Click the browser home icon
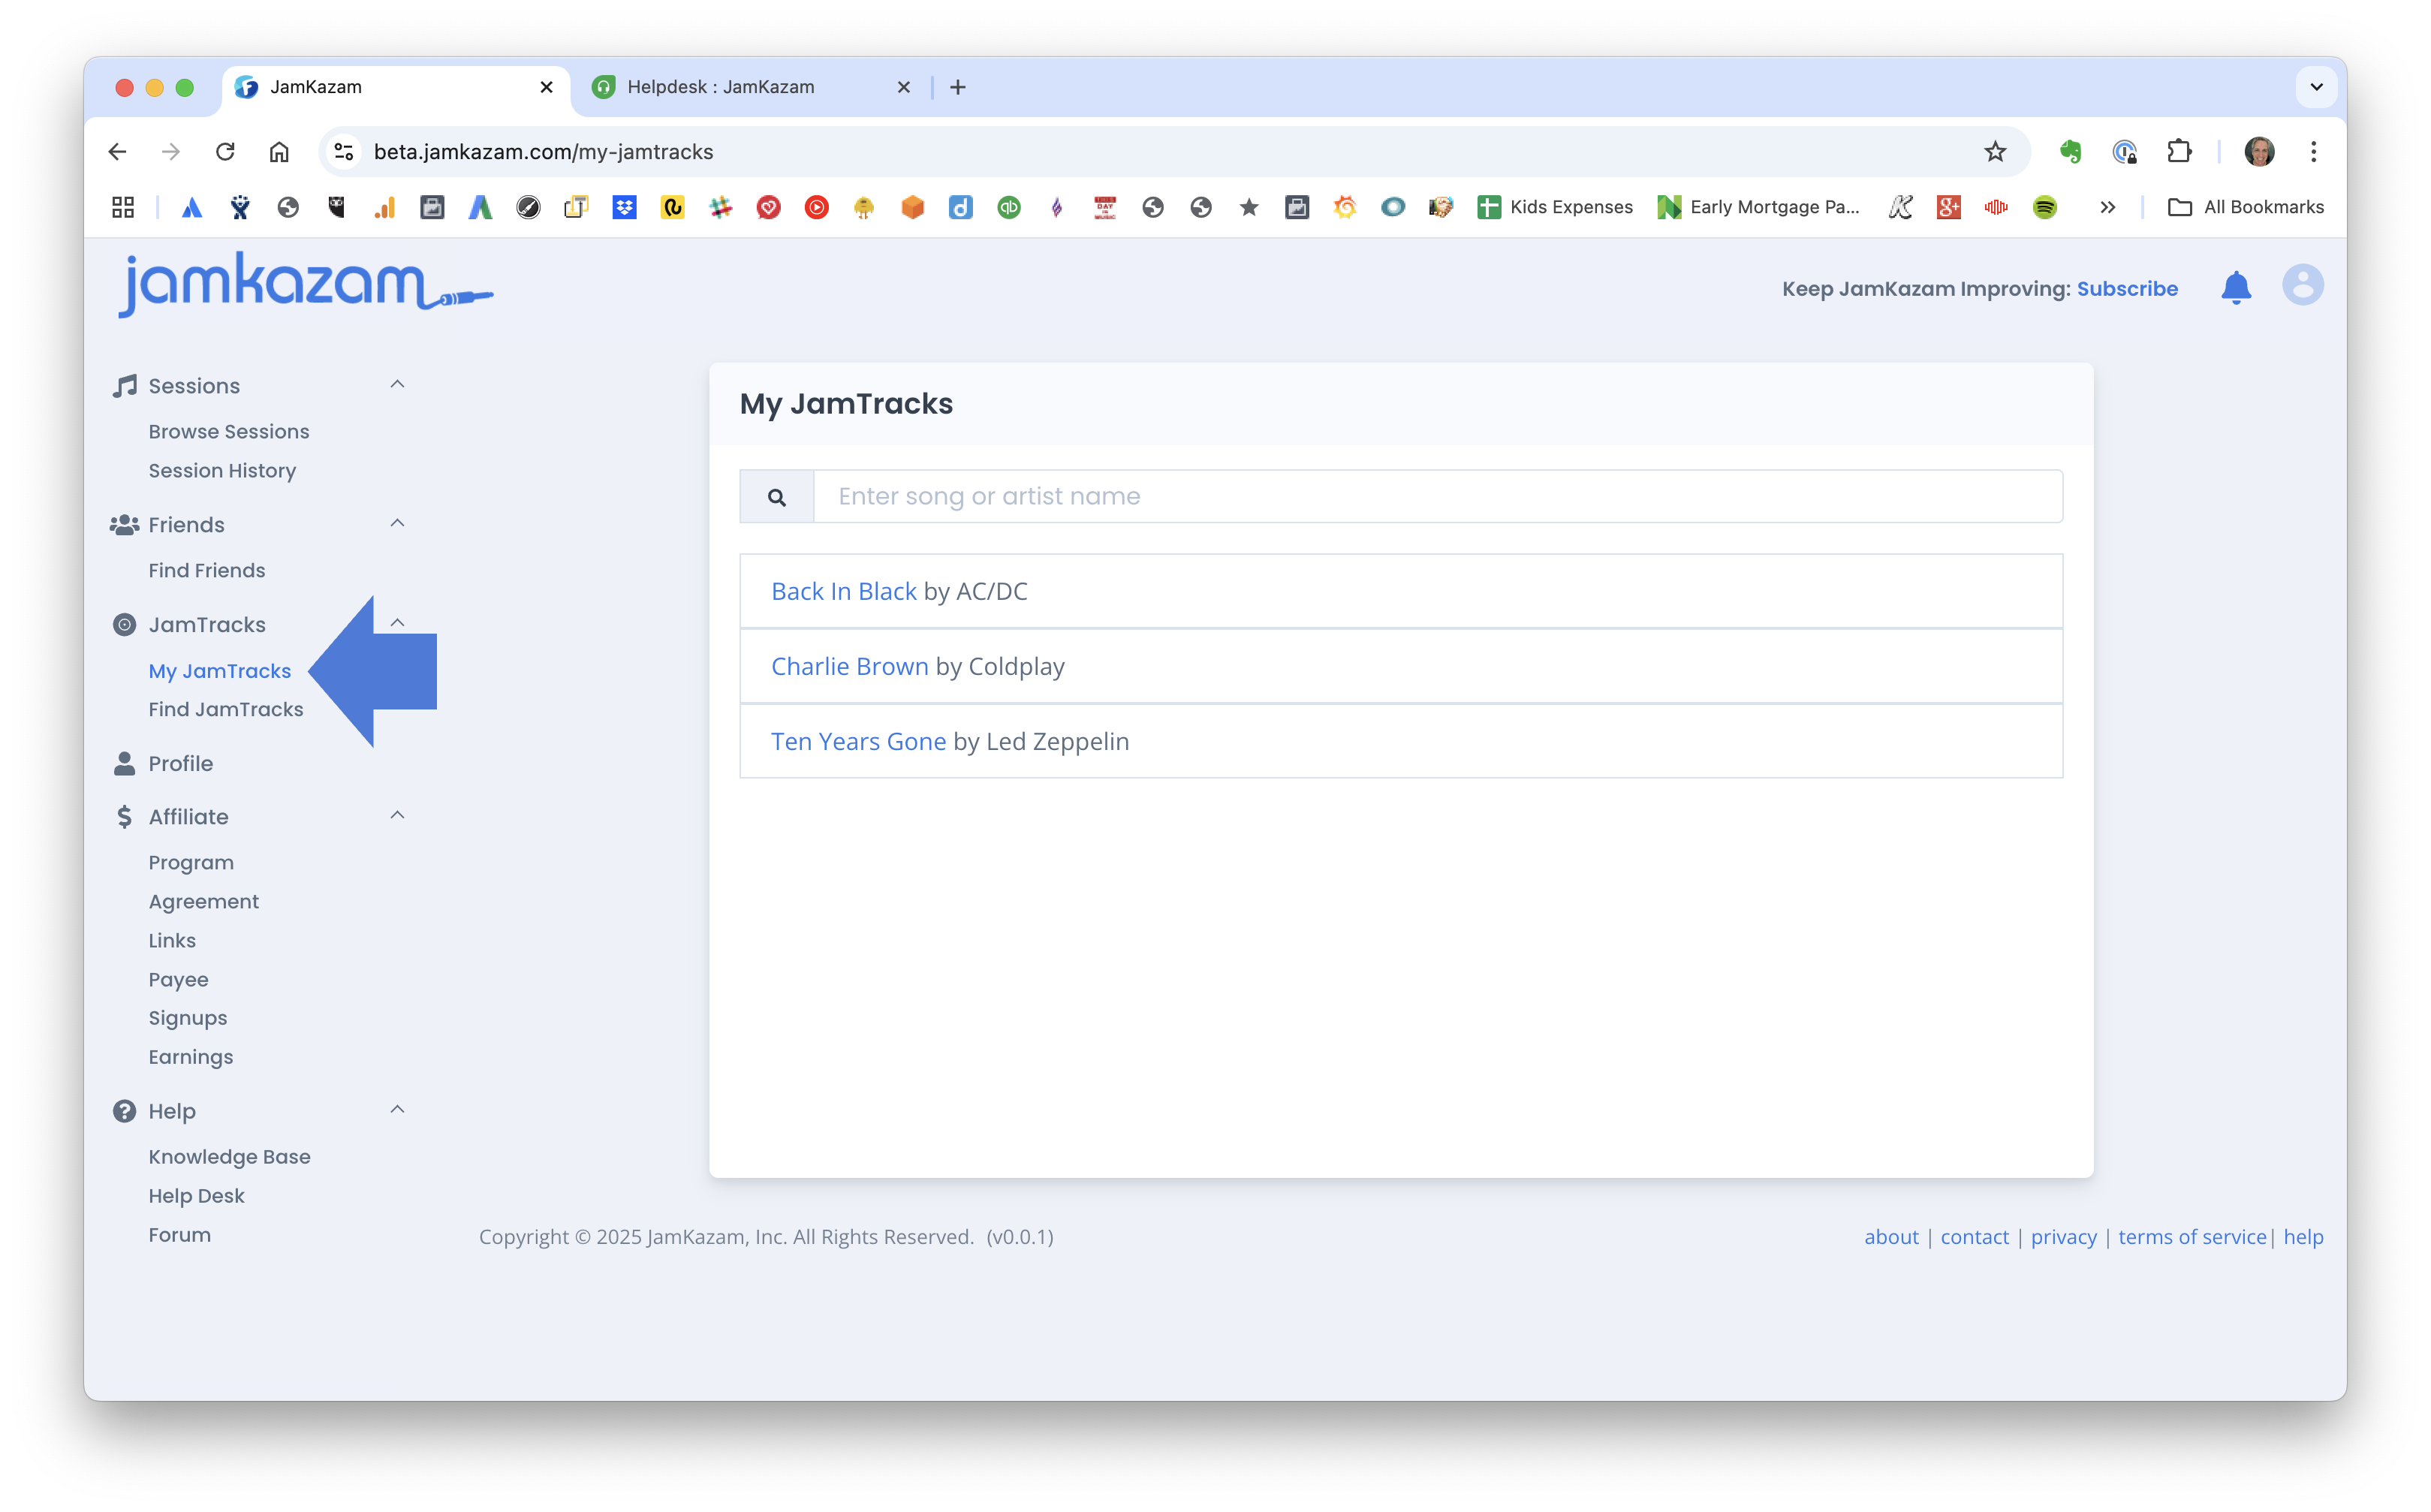The height and width of the screenshot is (1512, 2431). coord(279,152)
